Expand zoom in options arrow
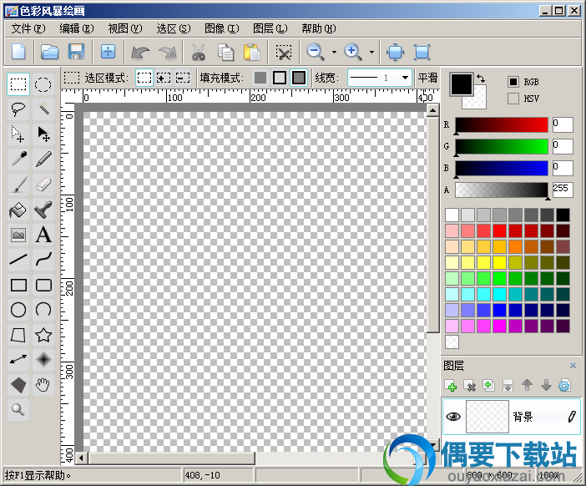The height and width of the screenshot is (486, 586). coord(371,52)
